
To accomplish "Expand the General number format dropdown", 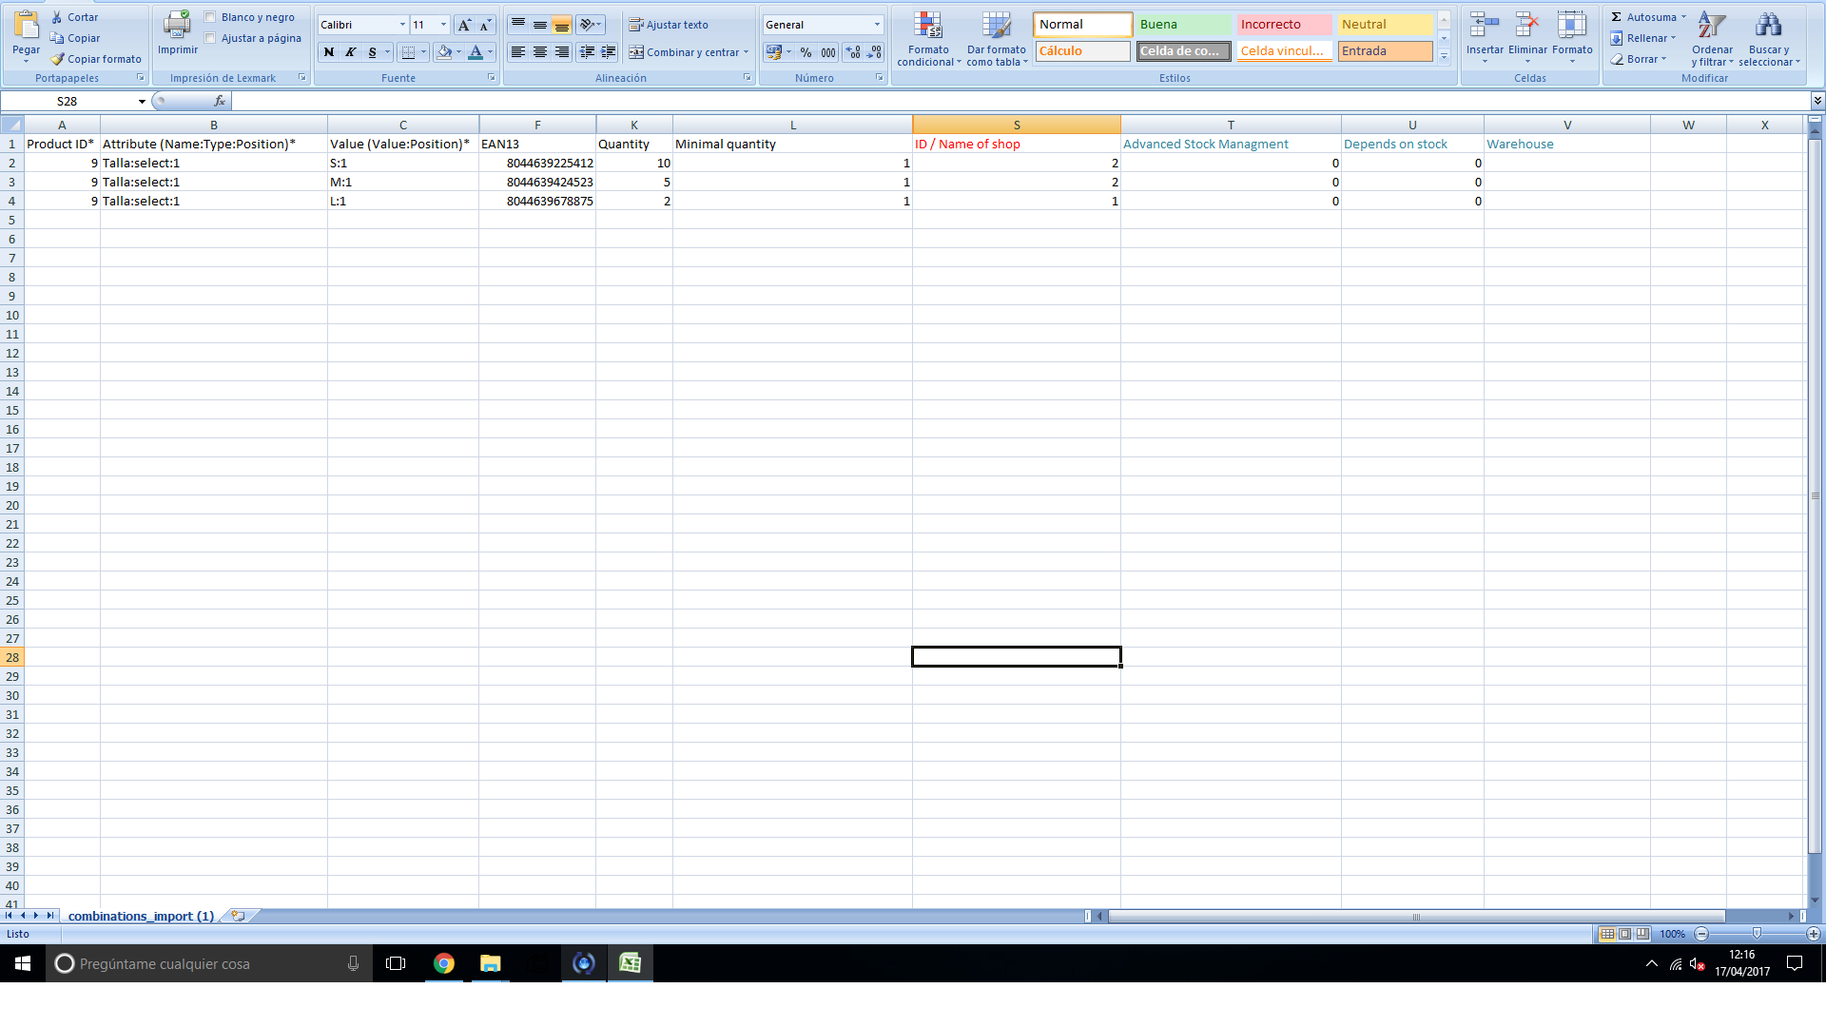I will (877, 25).
